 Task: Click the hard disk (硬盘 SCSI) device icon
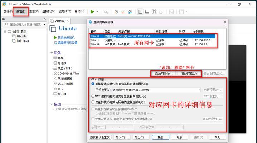(55, 68)
